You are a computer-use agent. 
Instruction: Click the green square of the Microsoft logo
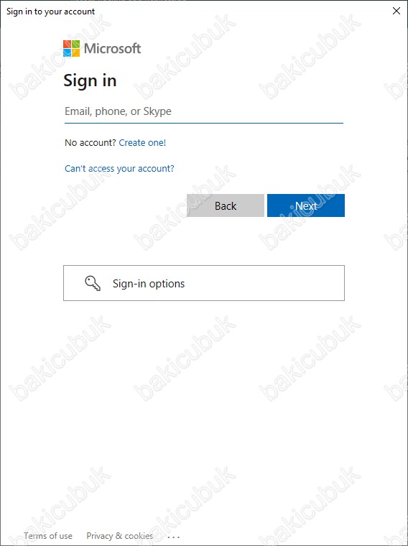[x=76, y=45]
